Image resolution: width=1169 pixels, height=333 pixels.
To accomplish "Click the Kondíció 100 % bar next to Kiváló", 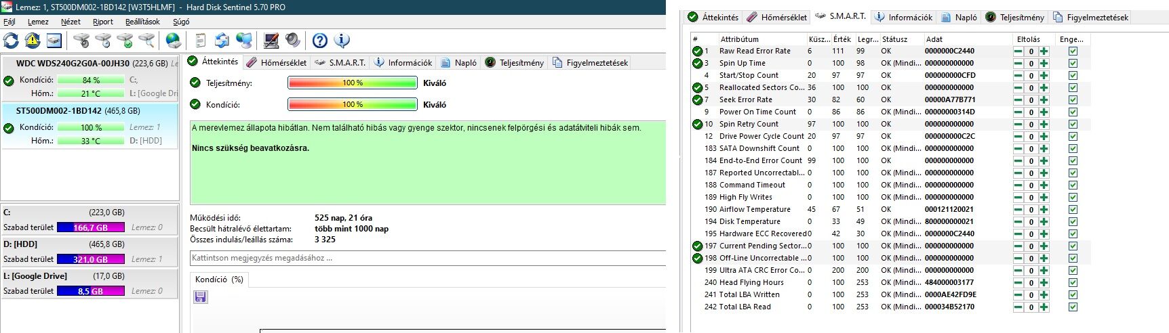I will (x=353, y=104).
